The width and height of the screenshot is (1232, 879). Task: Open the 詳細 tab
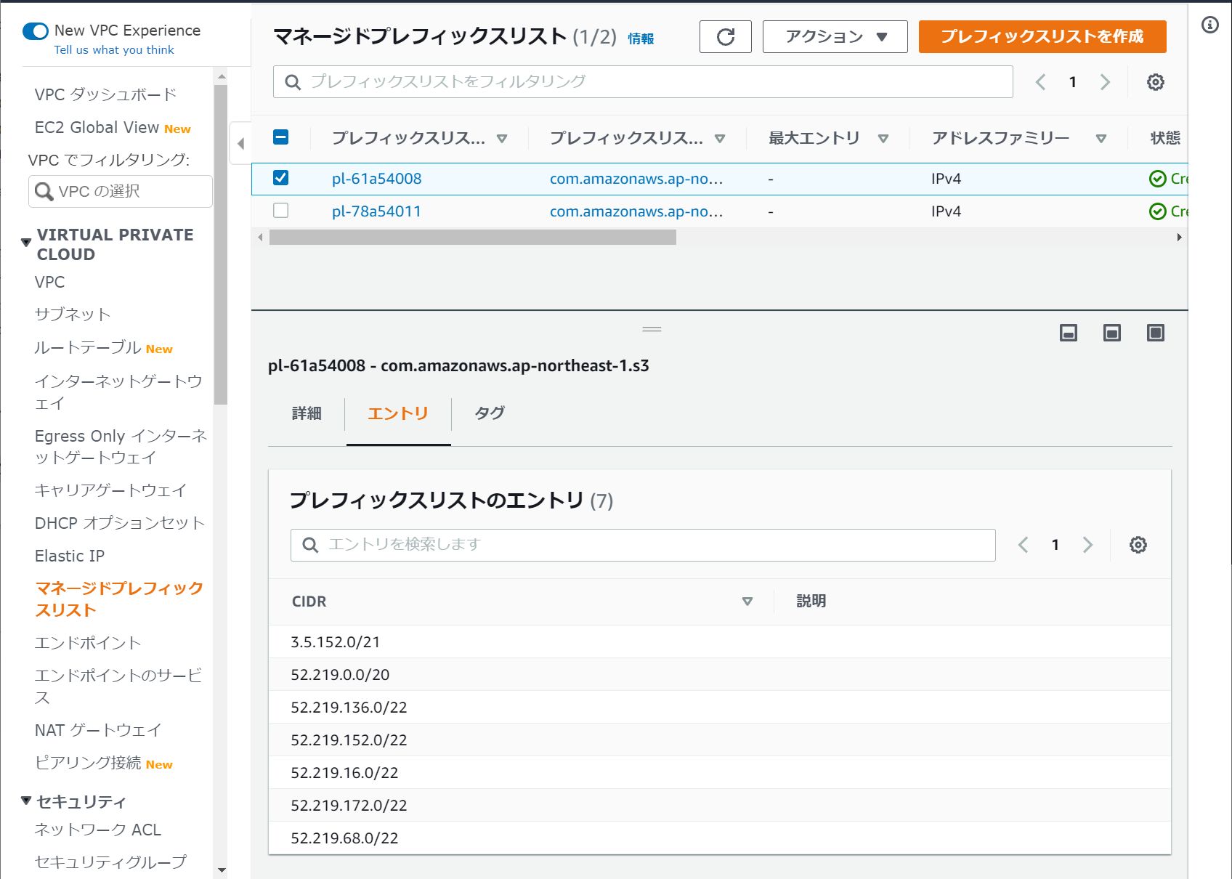click(307, 413)
